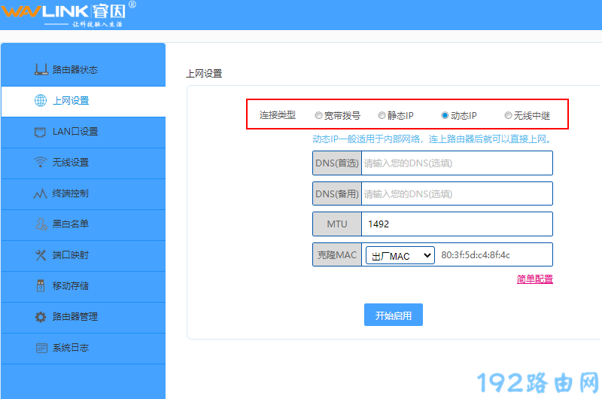Click the gear icon for 路由器管理
The height and width of the screenshot is (399, 602).
tap(41, 317)
